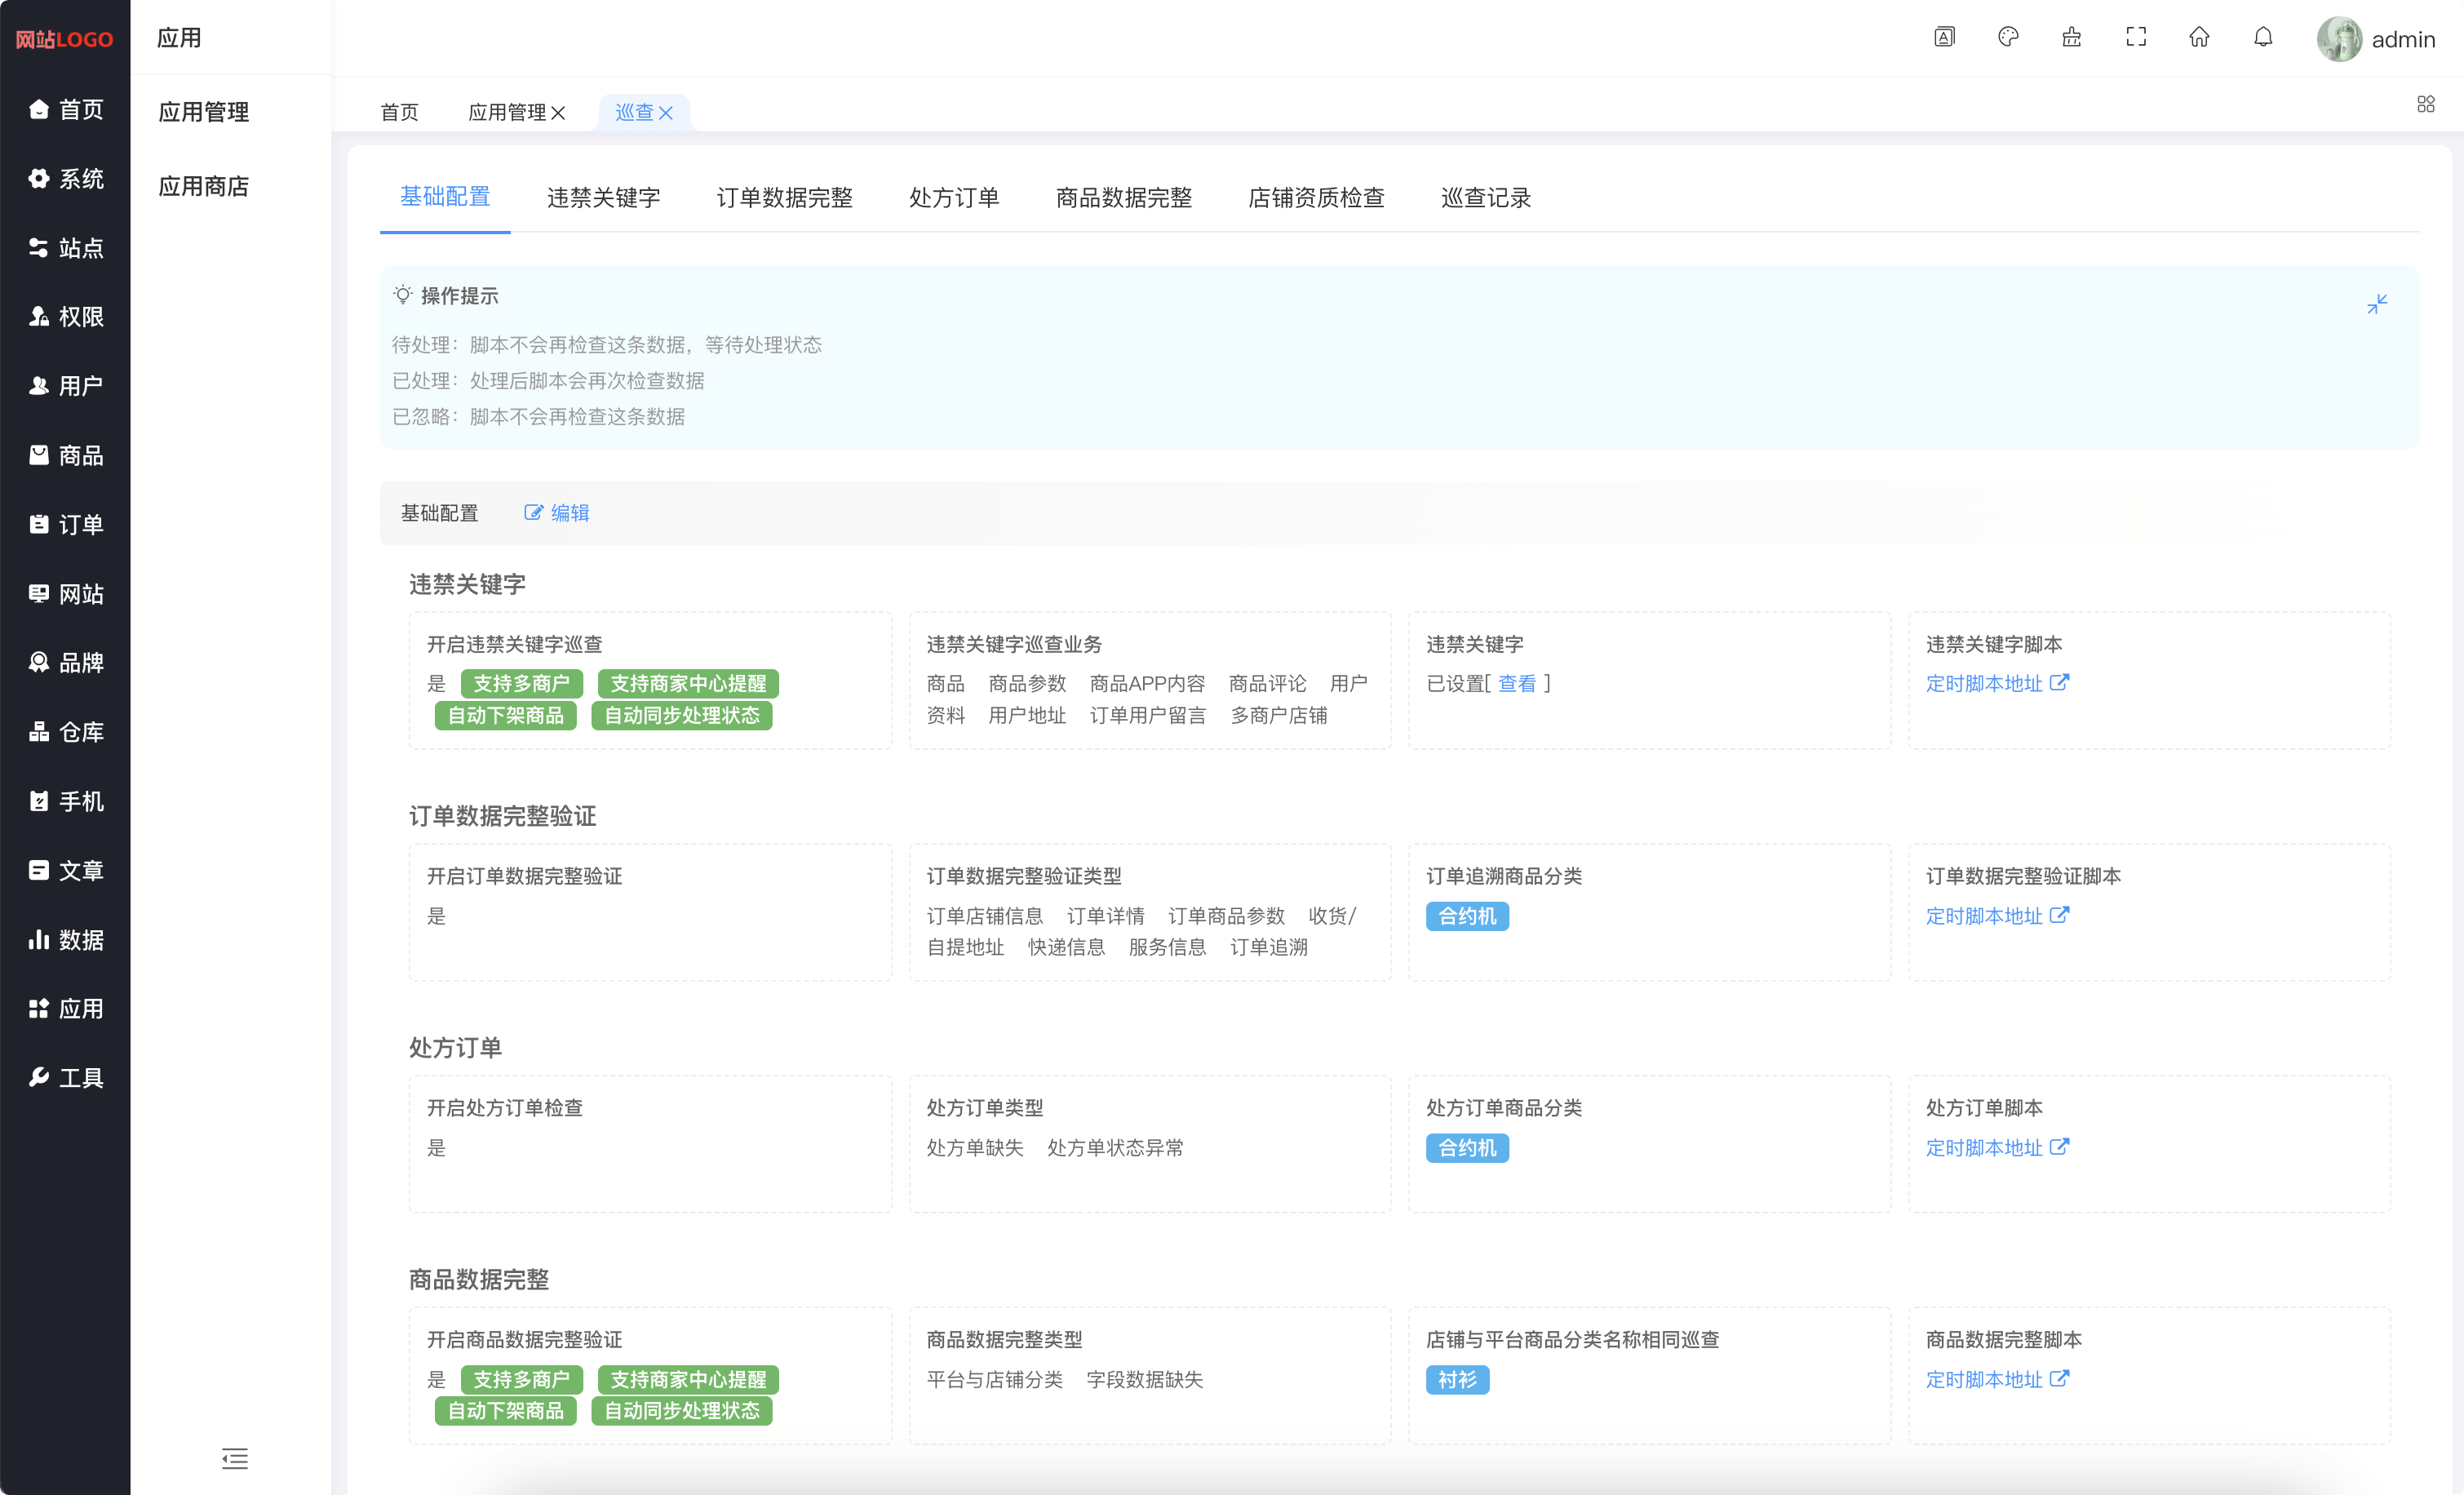Click the font size icon in header
The width and height of the screenshot is (2464, 1495).
1944,38
